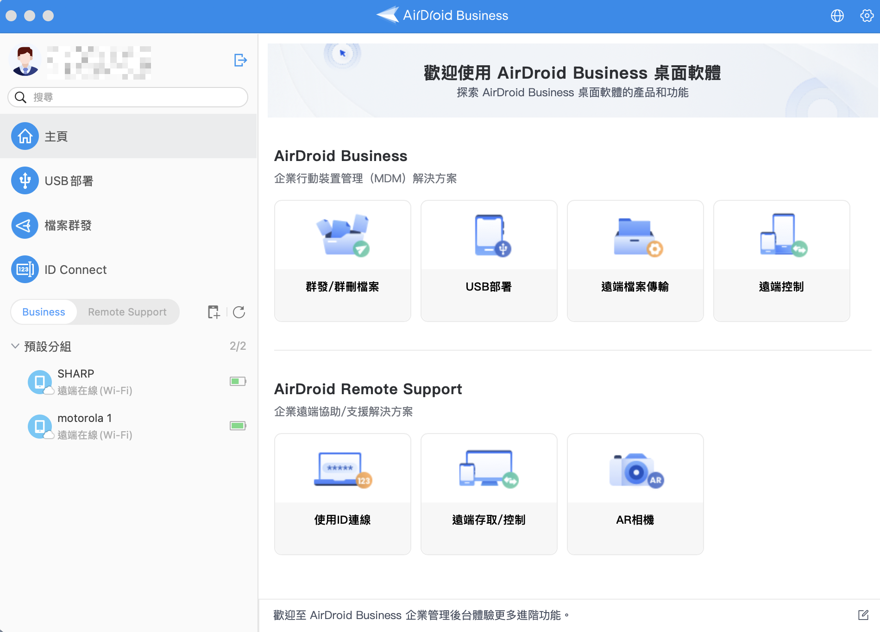Click the paper-plane icon beside 檔案群發
880x632 pixels.
25,225
